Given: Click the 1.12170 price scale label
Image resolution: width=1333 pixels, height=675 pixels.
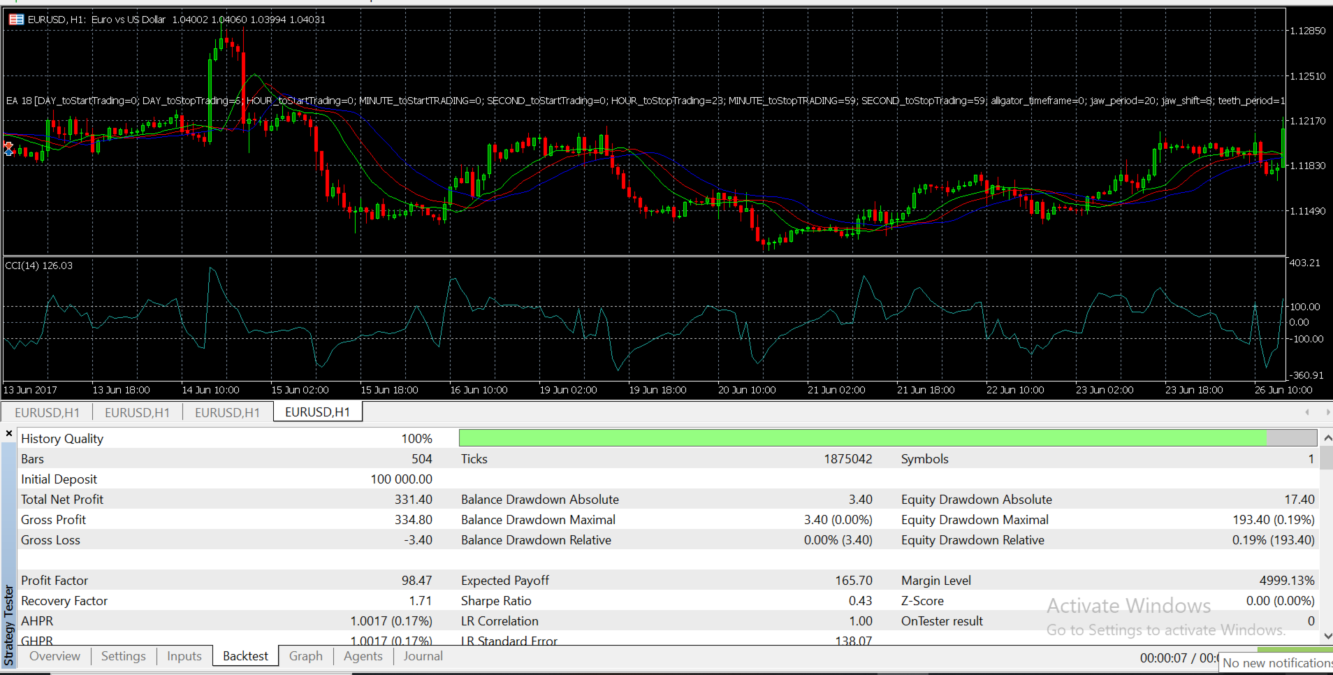Looking at the screenshot, I should [x=1307, y=121].
